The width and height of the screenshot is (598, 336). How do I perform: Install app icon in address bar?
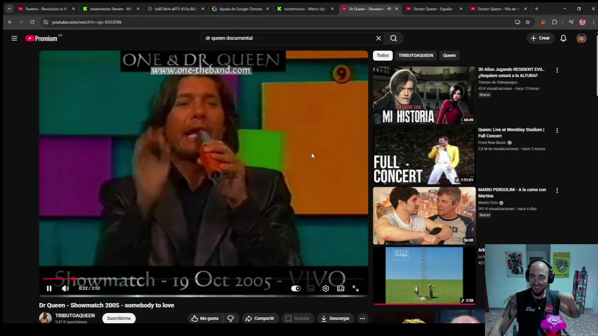517,22
